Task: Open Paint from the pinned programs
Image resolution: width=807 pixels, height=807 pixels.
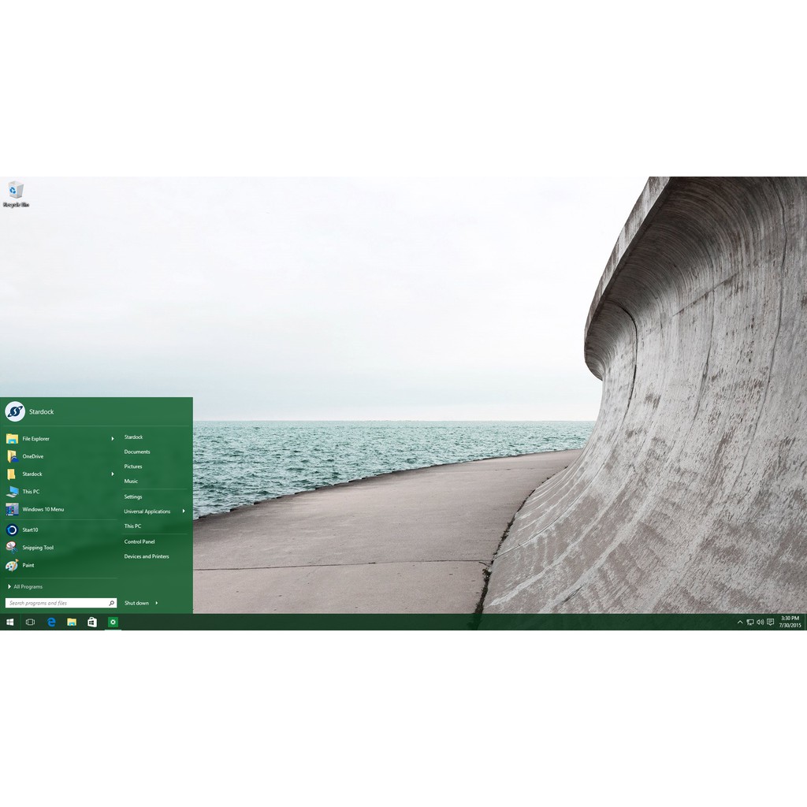Action: click(28, 565)
